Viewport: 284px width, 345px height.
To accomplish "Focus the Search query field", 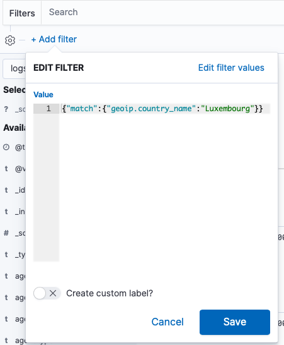I will pyautogui.click(x=162, y=13).
